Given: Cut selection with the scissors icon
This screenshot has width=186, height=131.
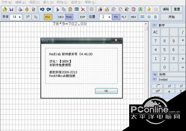Looking at the screenshot, I should pos(57,9).
